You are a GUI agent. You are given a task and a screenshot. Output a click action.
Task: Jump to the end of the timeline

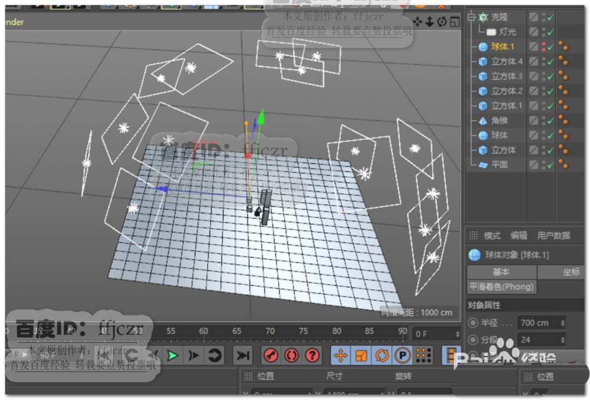pyautogui.click(x=242, y=355)
